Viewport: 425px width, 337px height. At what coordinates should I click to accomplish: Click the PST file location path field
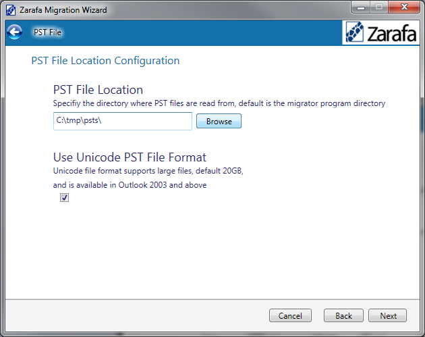(123, 122)
